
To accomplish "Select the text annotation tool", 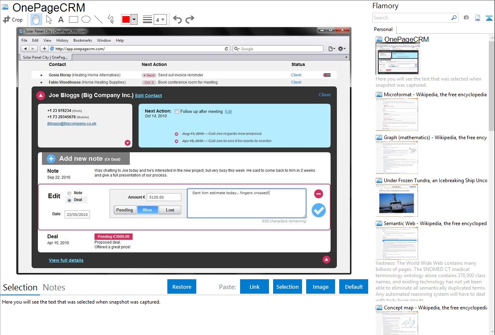I will coord(61,19).
